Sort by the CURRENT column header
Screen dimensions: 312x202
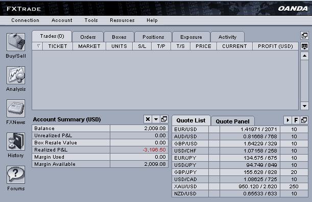234,46
